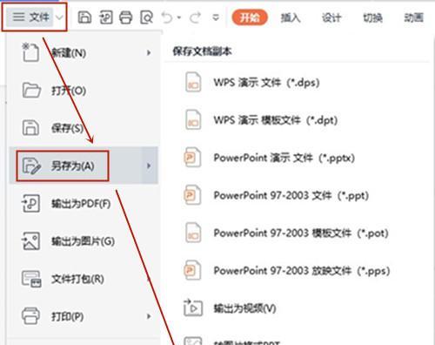The height and width of the screenshot is (345, 435).
Task: Click the PowerPoint icon for *.pps
Action: pos(192,270)
